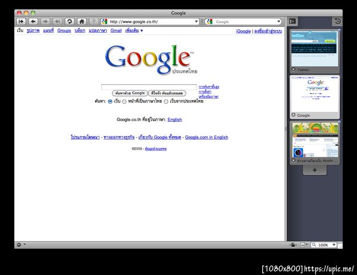Open the fit to width dropdown arrow
This screenshot has width=357, height=275.
click(x=306, y=245)
